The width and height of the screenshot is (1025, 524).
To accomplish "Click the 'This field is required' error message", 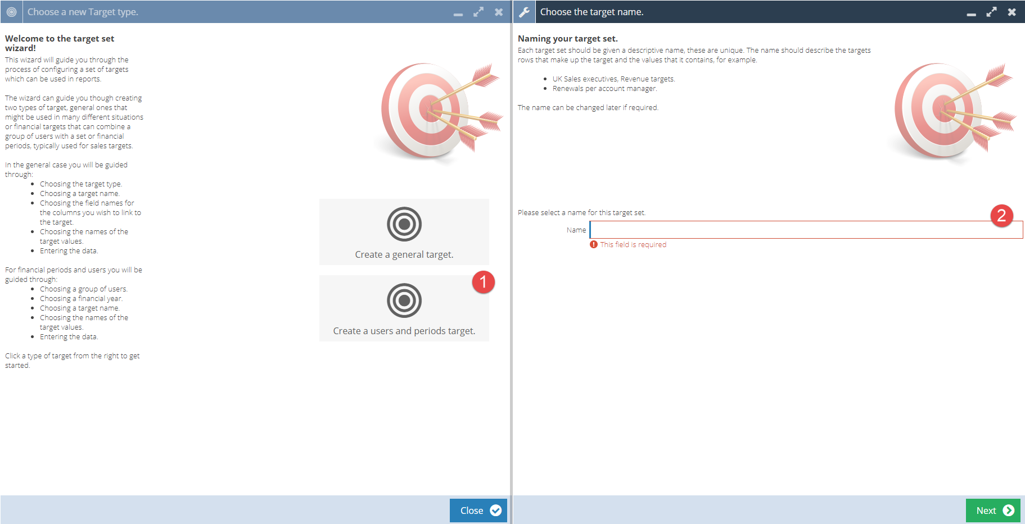I will click(633, 245).
